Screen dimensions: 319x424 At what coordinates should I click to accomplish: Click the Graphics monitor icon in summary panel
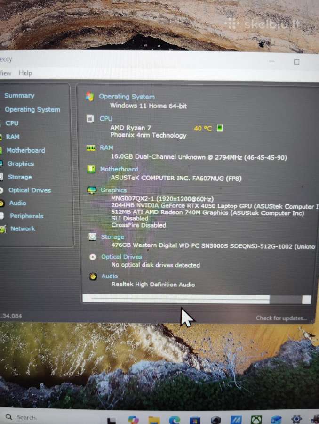tap(92, 190)
